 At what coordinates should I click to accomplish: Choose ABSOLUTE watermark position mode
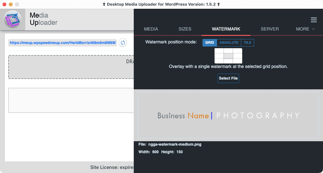tap(229, 42)
